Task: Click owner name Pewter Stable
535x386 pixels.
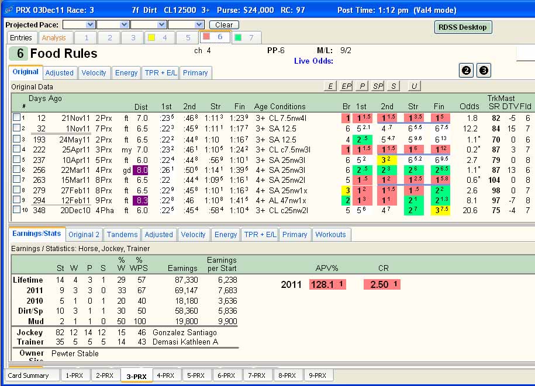Action: pos(75,354)
